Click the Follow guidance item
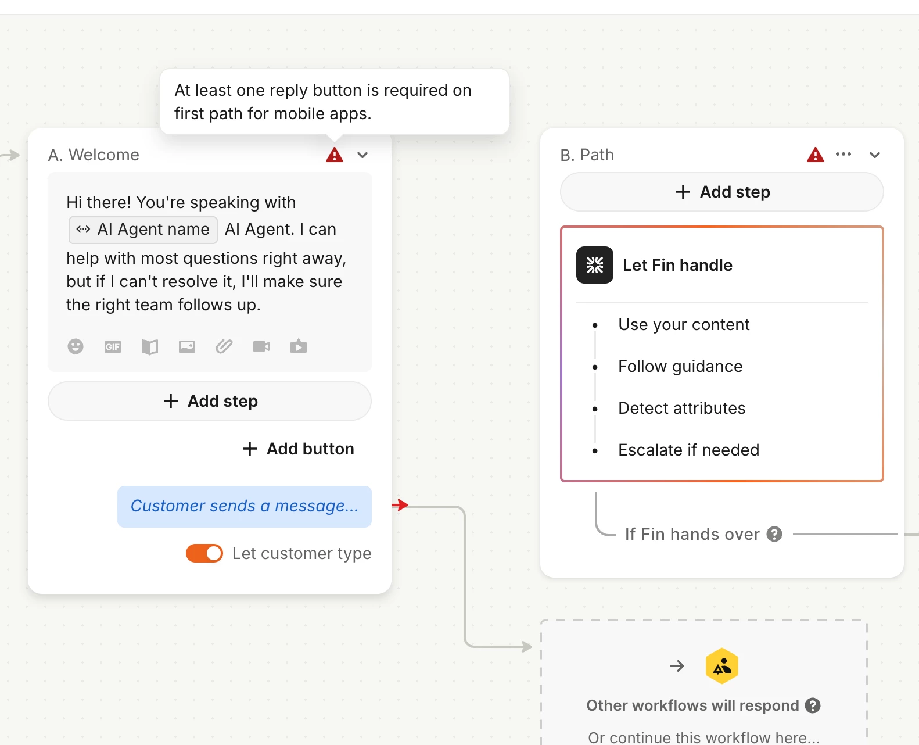This screenshot has width=919, height=745. pyautogui.click(x=680, y=366)
